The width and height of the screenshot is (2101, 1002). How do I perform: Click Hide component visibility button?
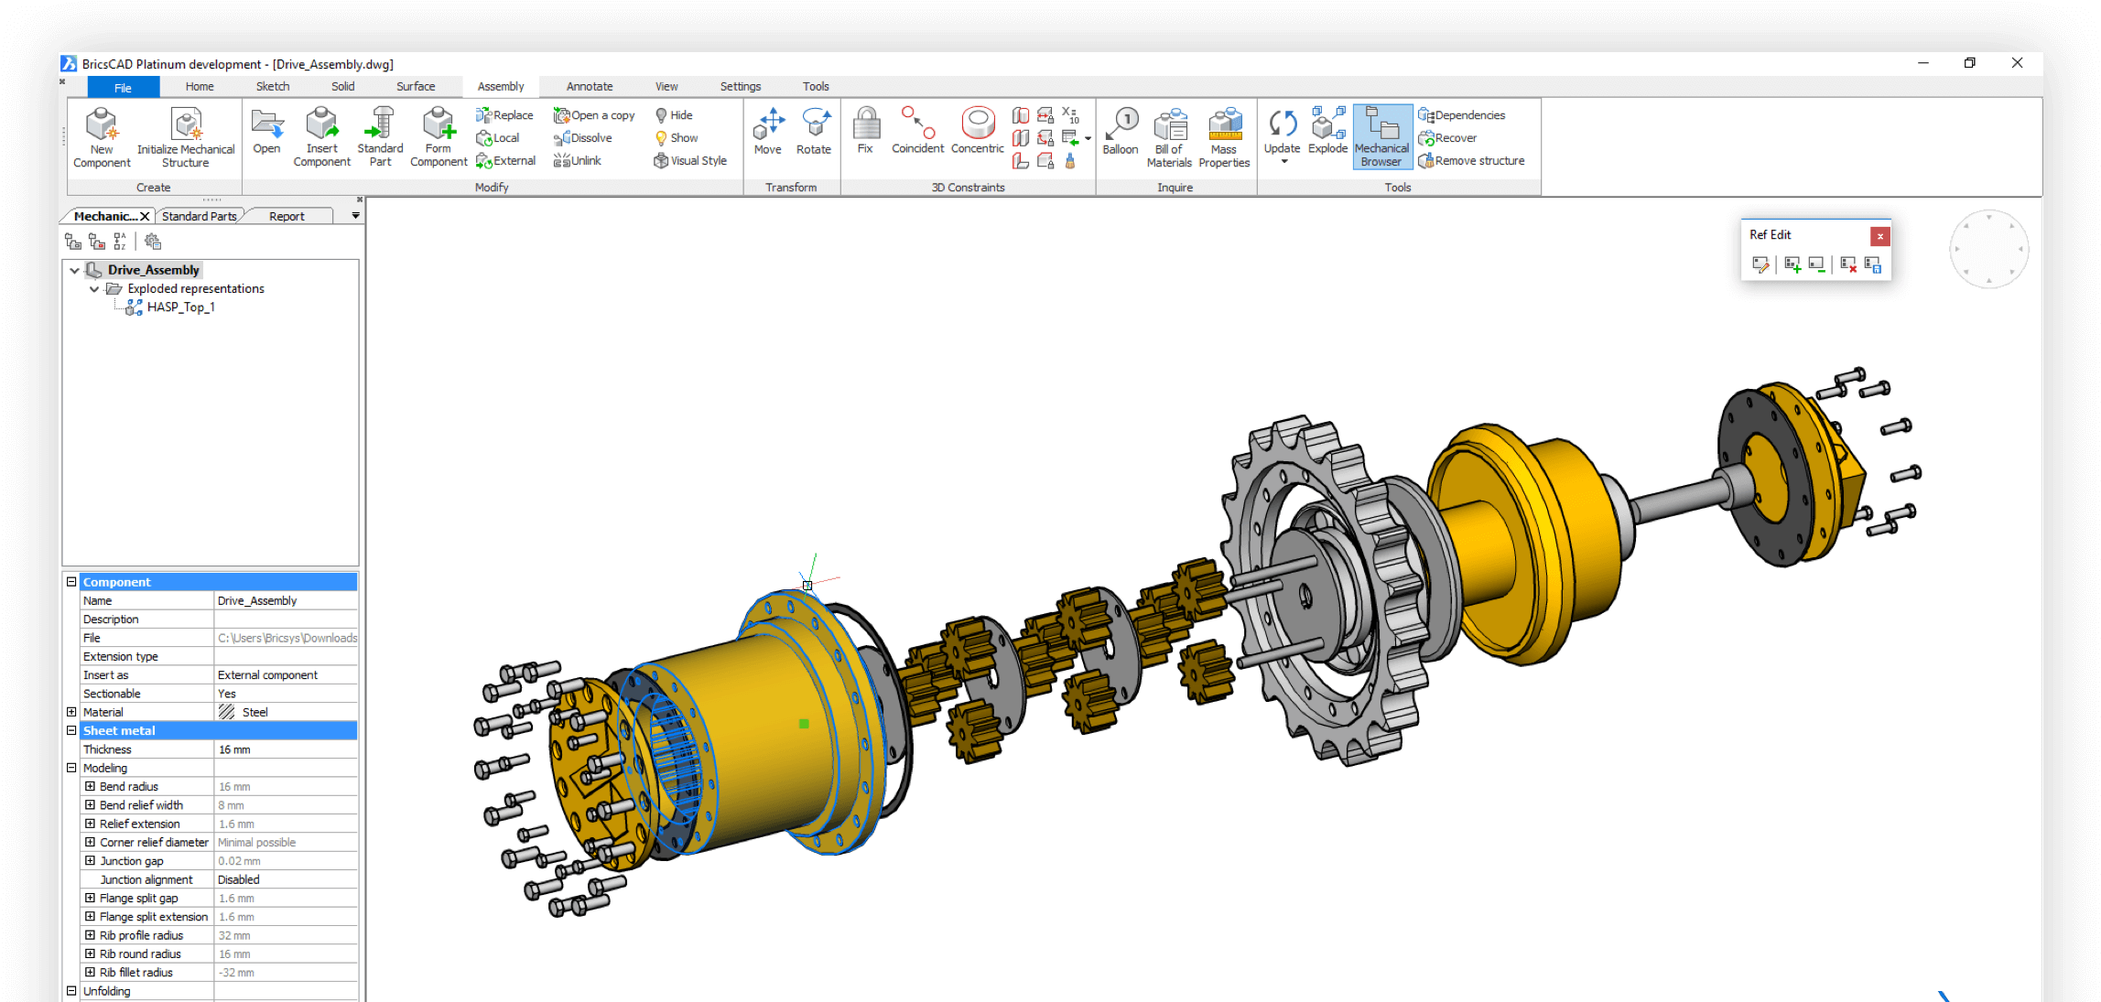coord(674,115)
